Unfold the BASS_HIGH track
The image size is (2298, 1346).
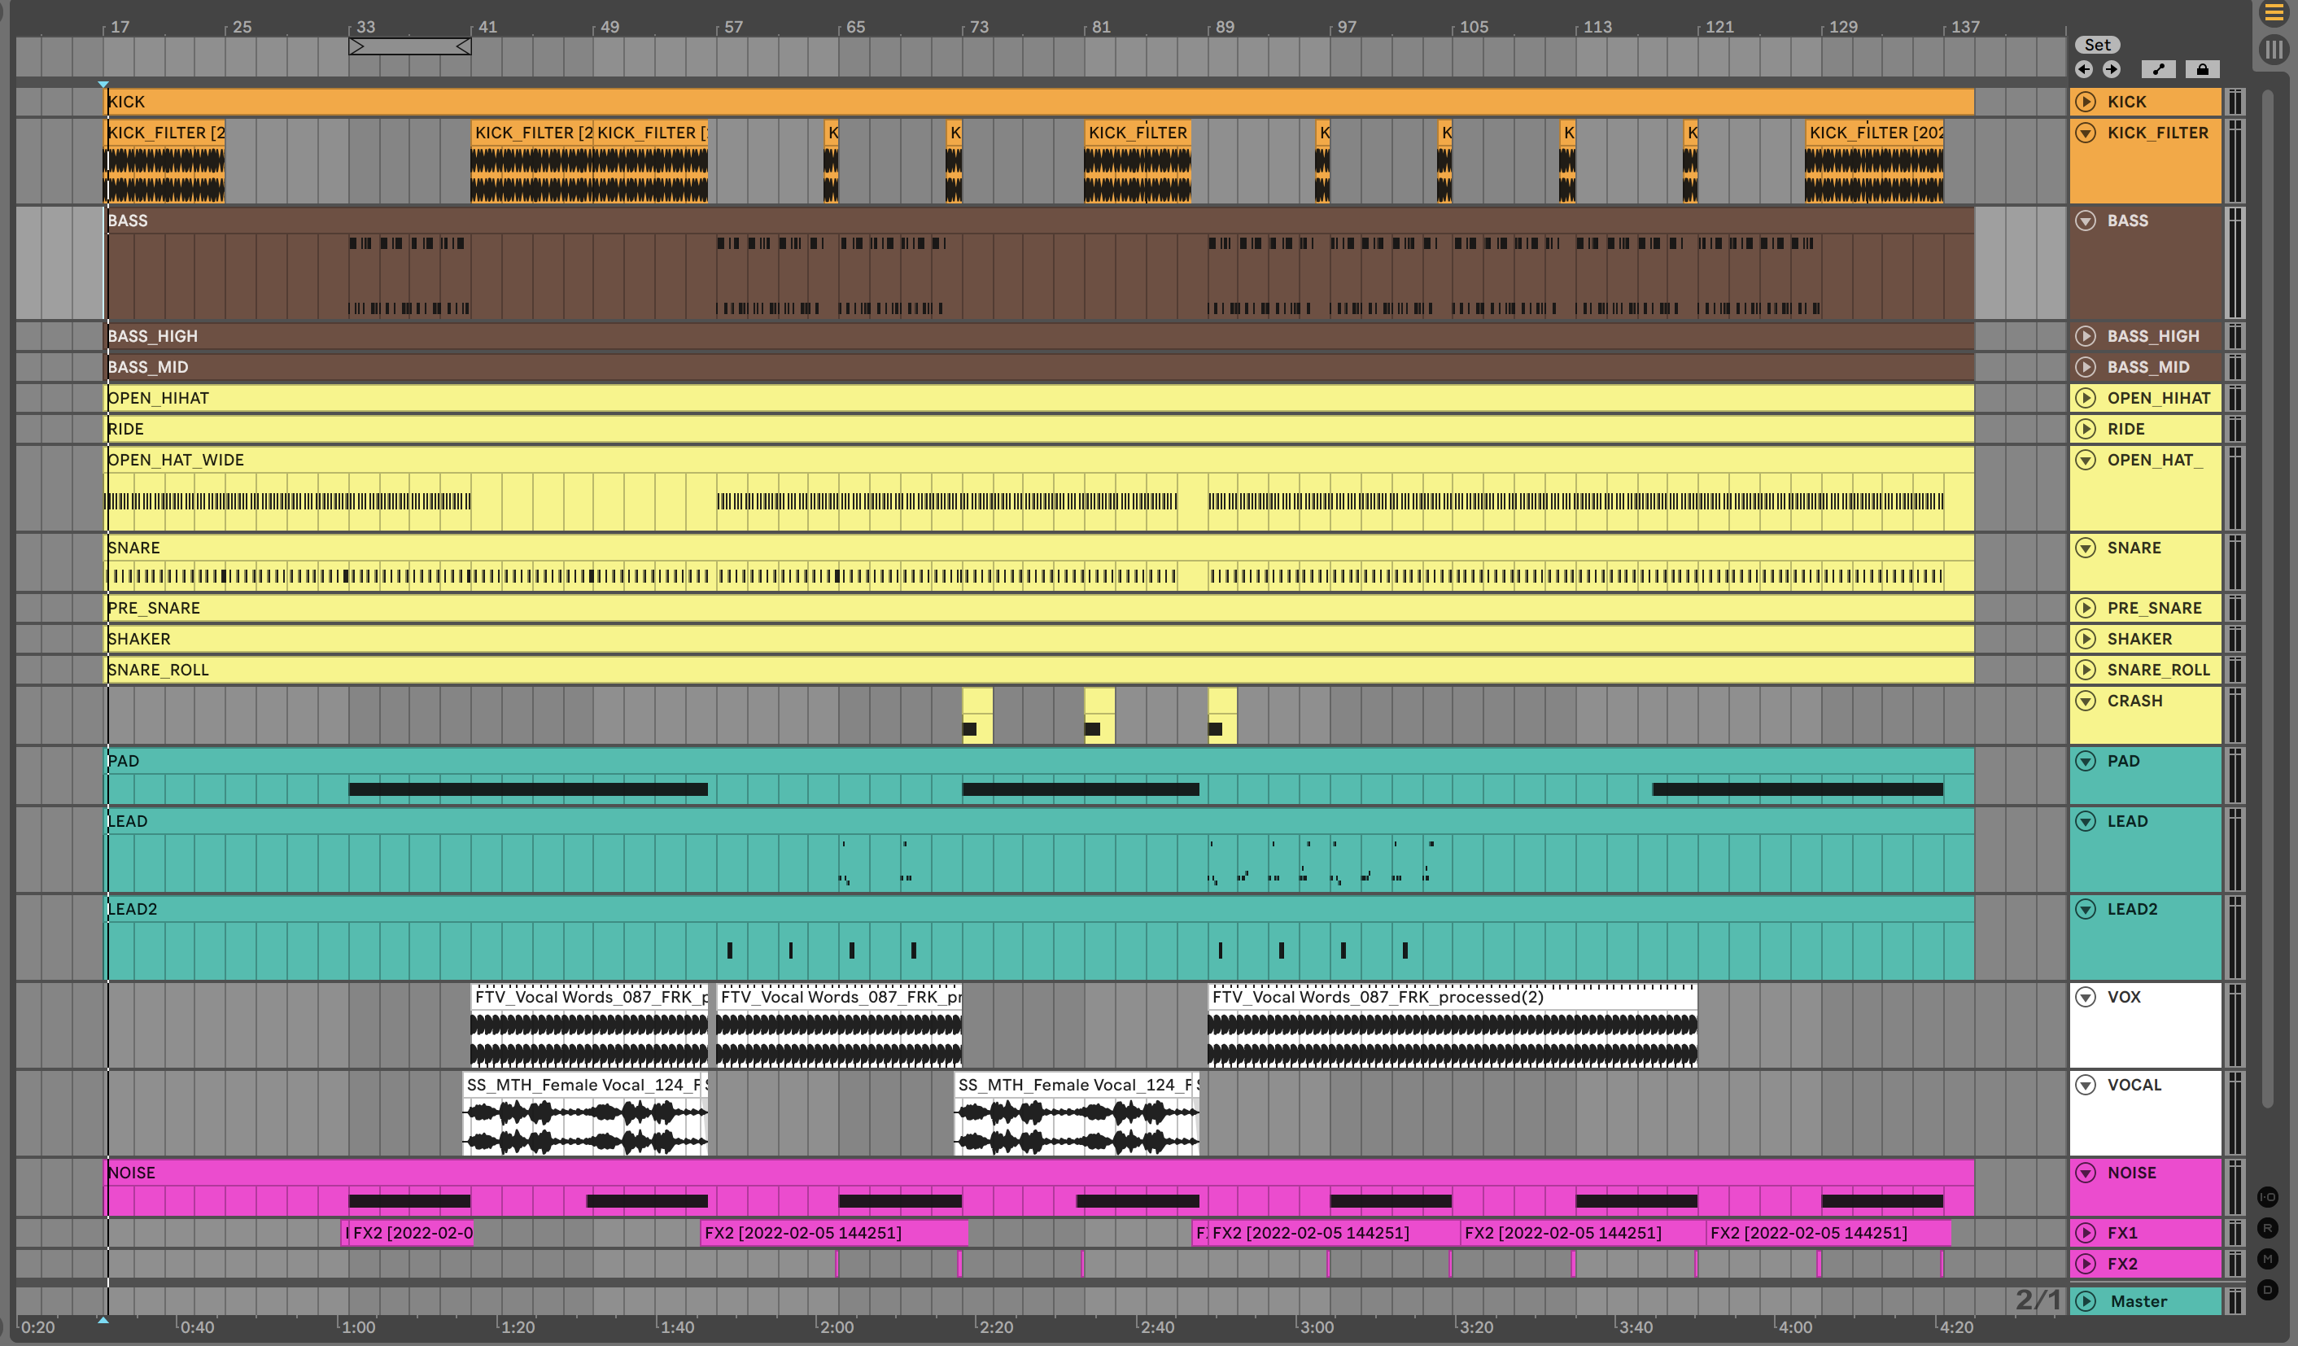[2086, 337]
